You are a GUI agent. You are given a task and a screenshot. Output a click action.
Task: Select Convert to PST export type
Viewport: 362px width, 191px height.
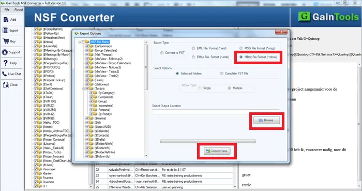173,53
